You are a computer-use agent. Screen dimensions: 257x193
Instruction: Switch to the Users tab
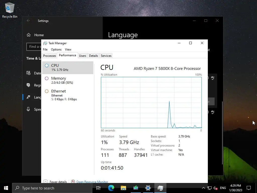point(82,56)
